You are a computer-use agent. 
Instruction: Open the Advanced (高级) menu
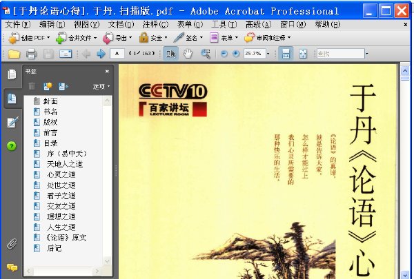259,25
